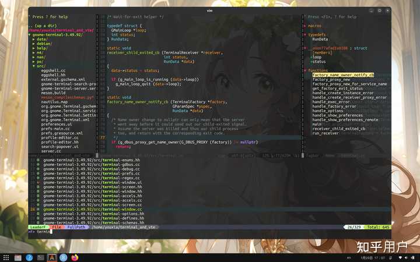Jump to handle_options in Tagbar
Viewport: 420px width, 262px height.
(x=328, y=111)
